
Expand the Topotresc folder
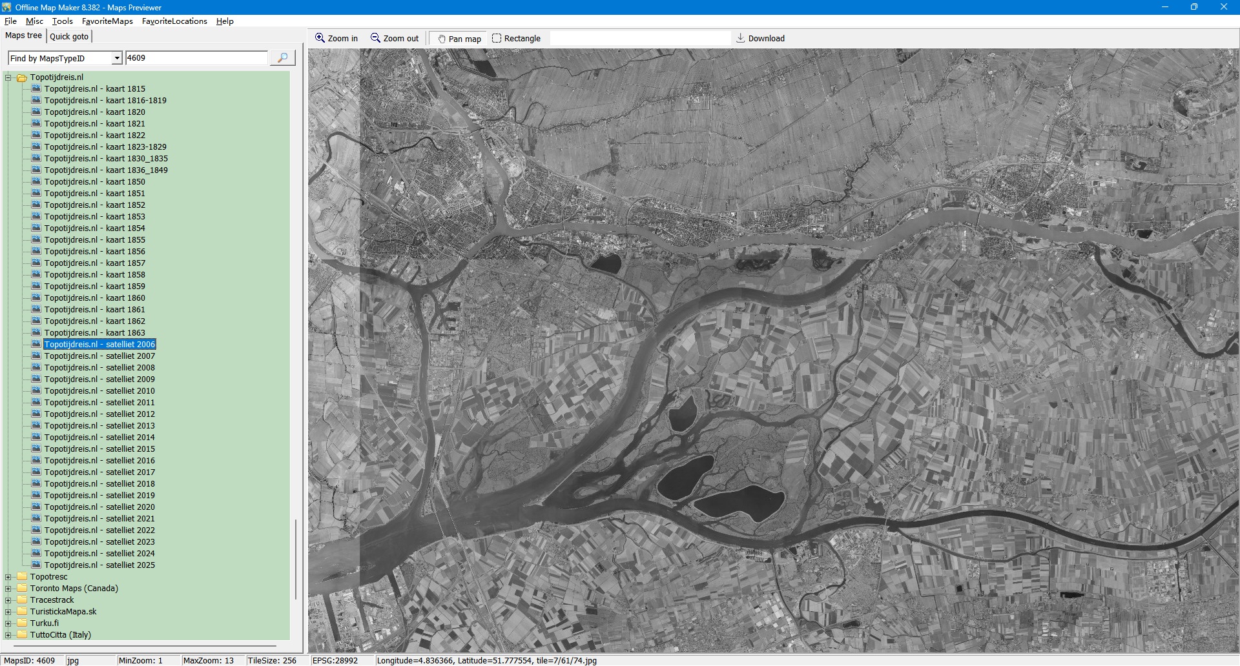click(x=8, y=577)
